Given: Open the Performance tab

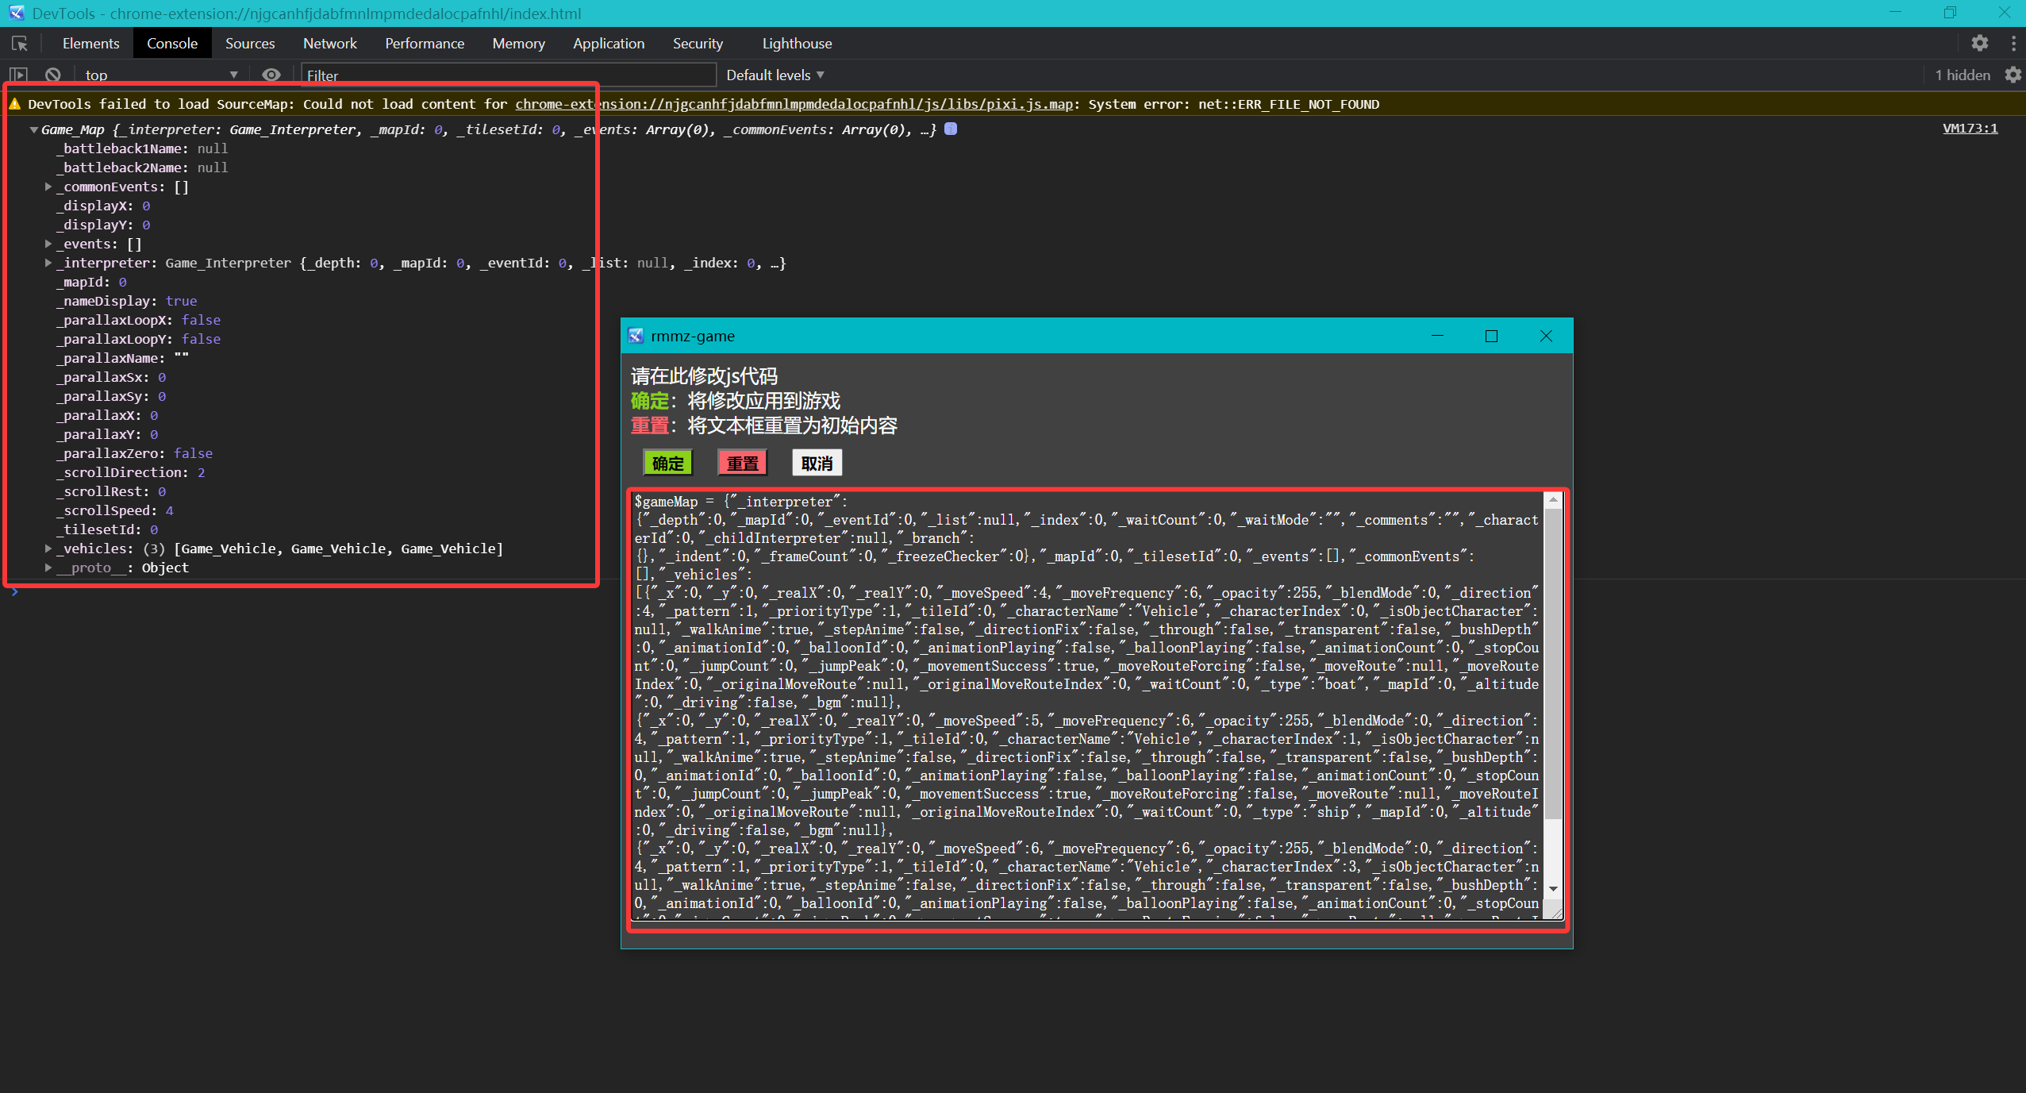Looking at the screenshot, I should (x=425, y=44).
